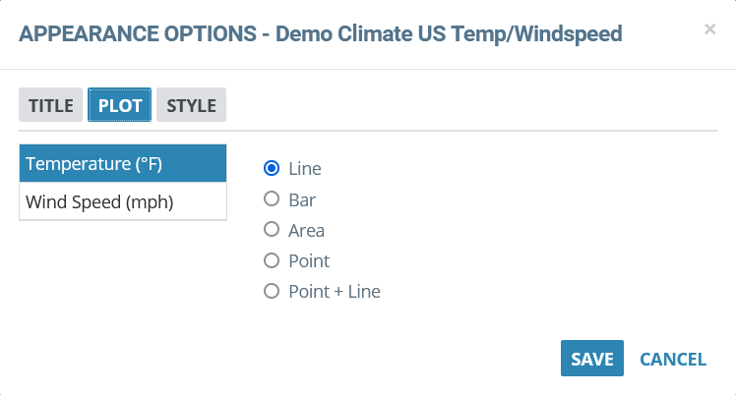Open the PLOT tab

coord(120,105)
